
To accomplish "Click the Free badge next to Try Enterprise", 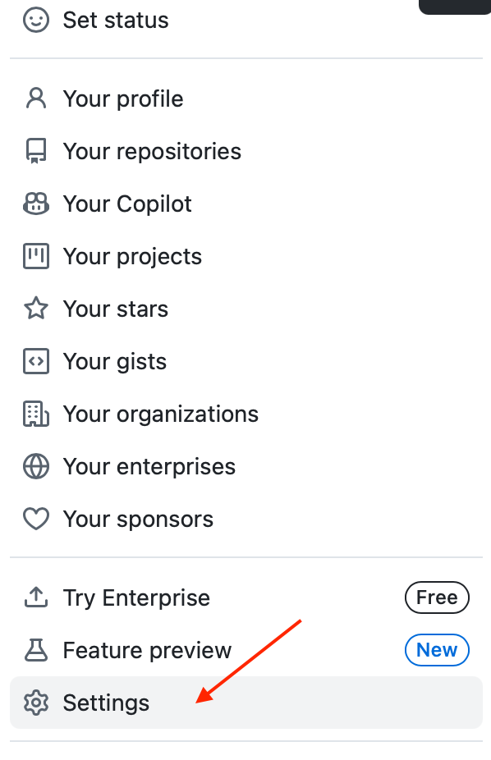I will 437,597.
